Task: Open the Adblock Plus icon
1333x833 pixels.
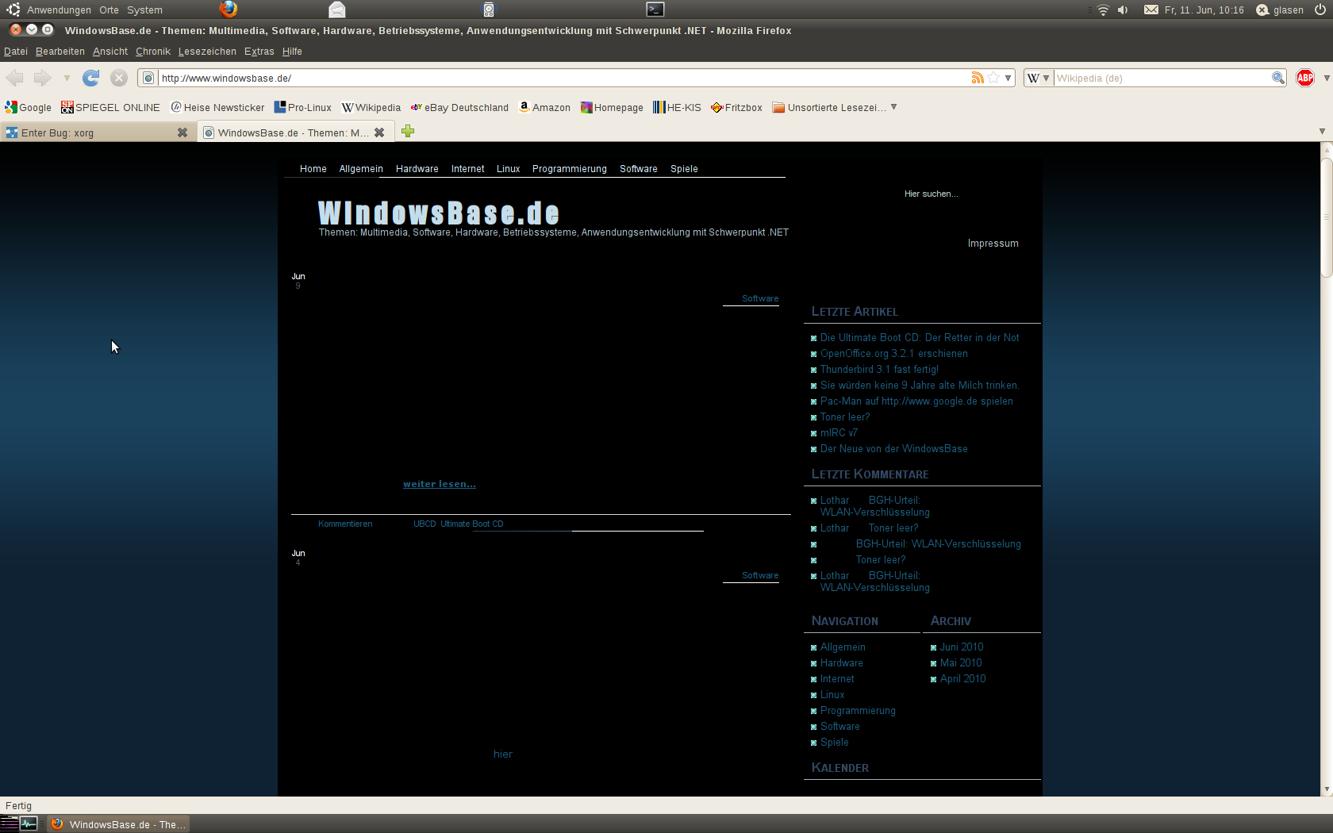Action: [x=1305, y=78]
